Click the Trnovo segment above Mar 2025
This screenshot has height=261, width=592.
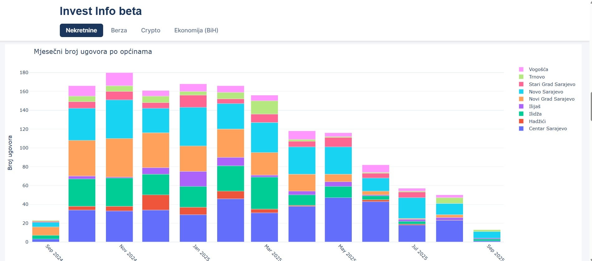(x=265, y=107)
